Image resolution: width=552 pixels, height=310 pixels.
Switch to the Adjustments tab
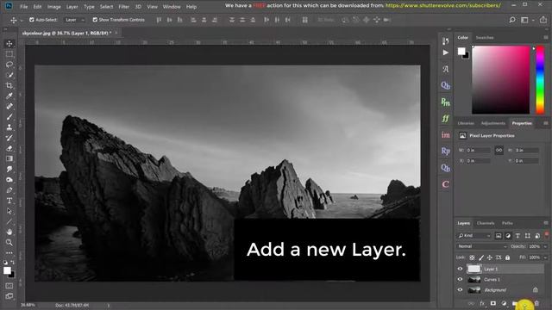click(492, 123)
